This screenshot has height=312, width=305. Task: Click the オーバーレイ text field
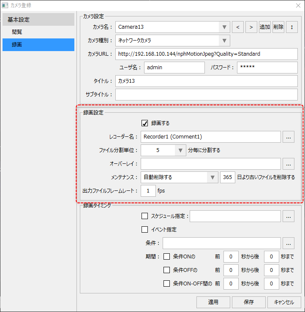click(211, 164)
